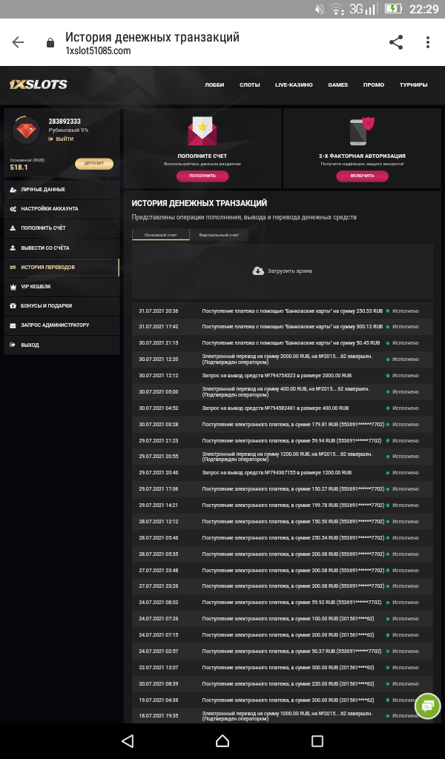
Task: Click the 50.37 RUB payment row
Action: [283, 651]
